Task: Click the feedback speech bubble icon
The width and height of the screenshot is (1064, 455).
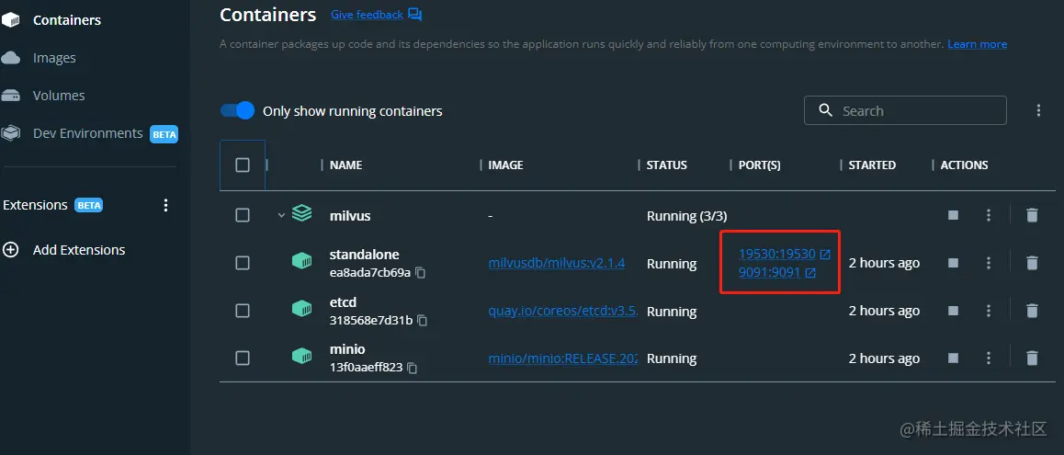Action: [414, 15]
